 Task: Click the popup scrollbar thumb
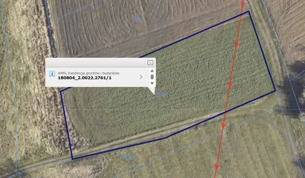[x=152, y=77]
